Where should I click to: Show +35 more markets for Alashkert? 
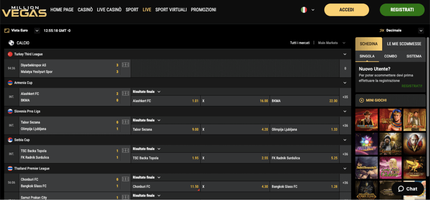coord(345,97)
